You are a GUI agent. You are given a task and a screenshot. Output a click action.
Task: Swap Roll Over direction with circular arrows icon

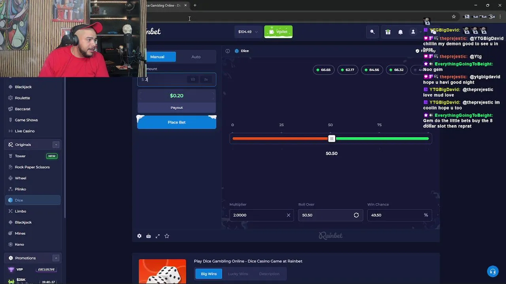[356, 215]
